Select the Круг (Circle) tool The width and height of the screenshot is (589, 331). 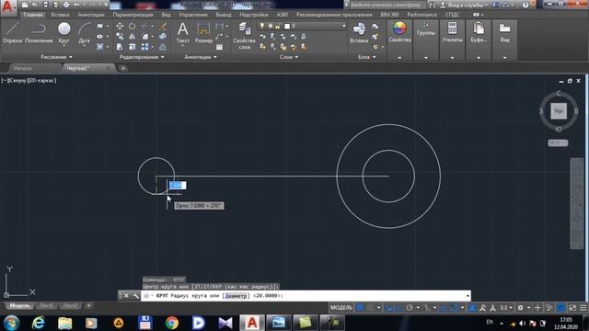tap(64, 33)
